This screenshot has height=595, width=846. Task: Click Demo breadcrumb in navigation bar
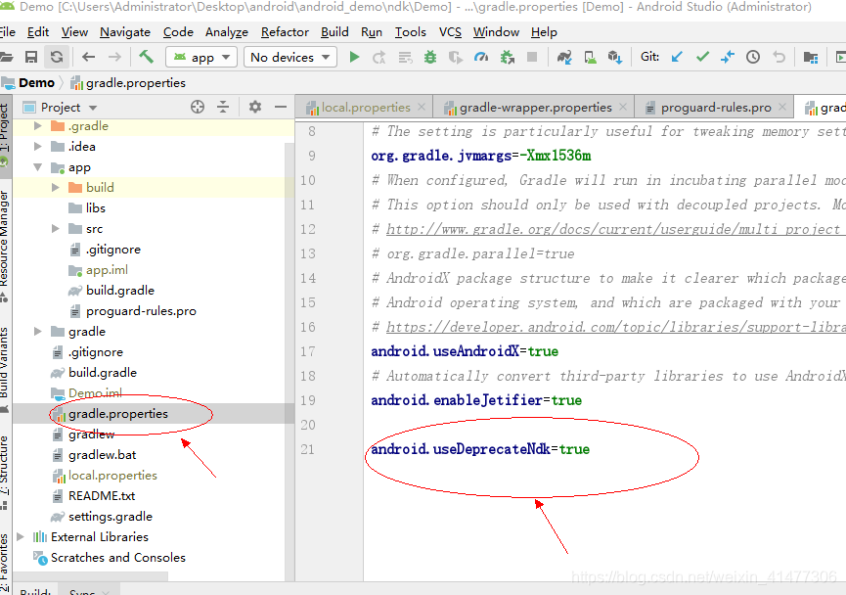[x=29, y=82]
